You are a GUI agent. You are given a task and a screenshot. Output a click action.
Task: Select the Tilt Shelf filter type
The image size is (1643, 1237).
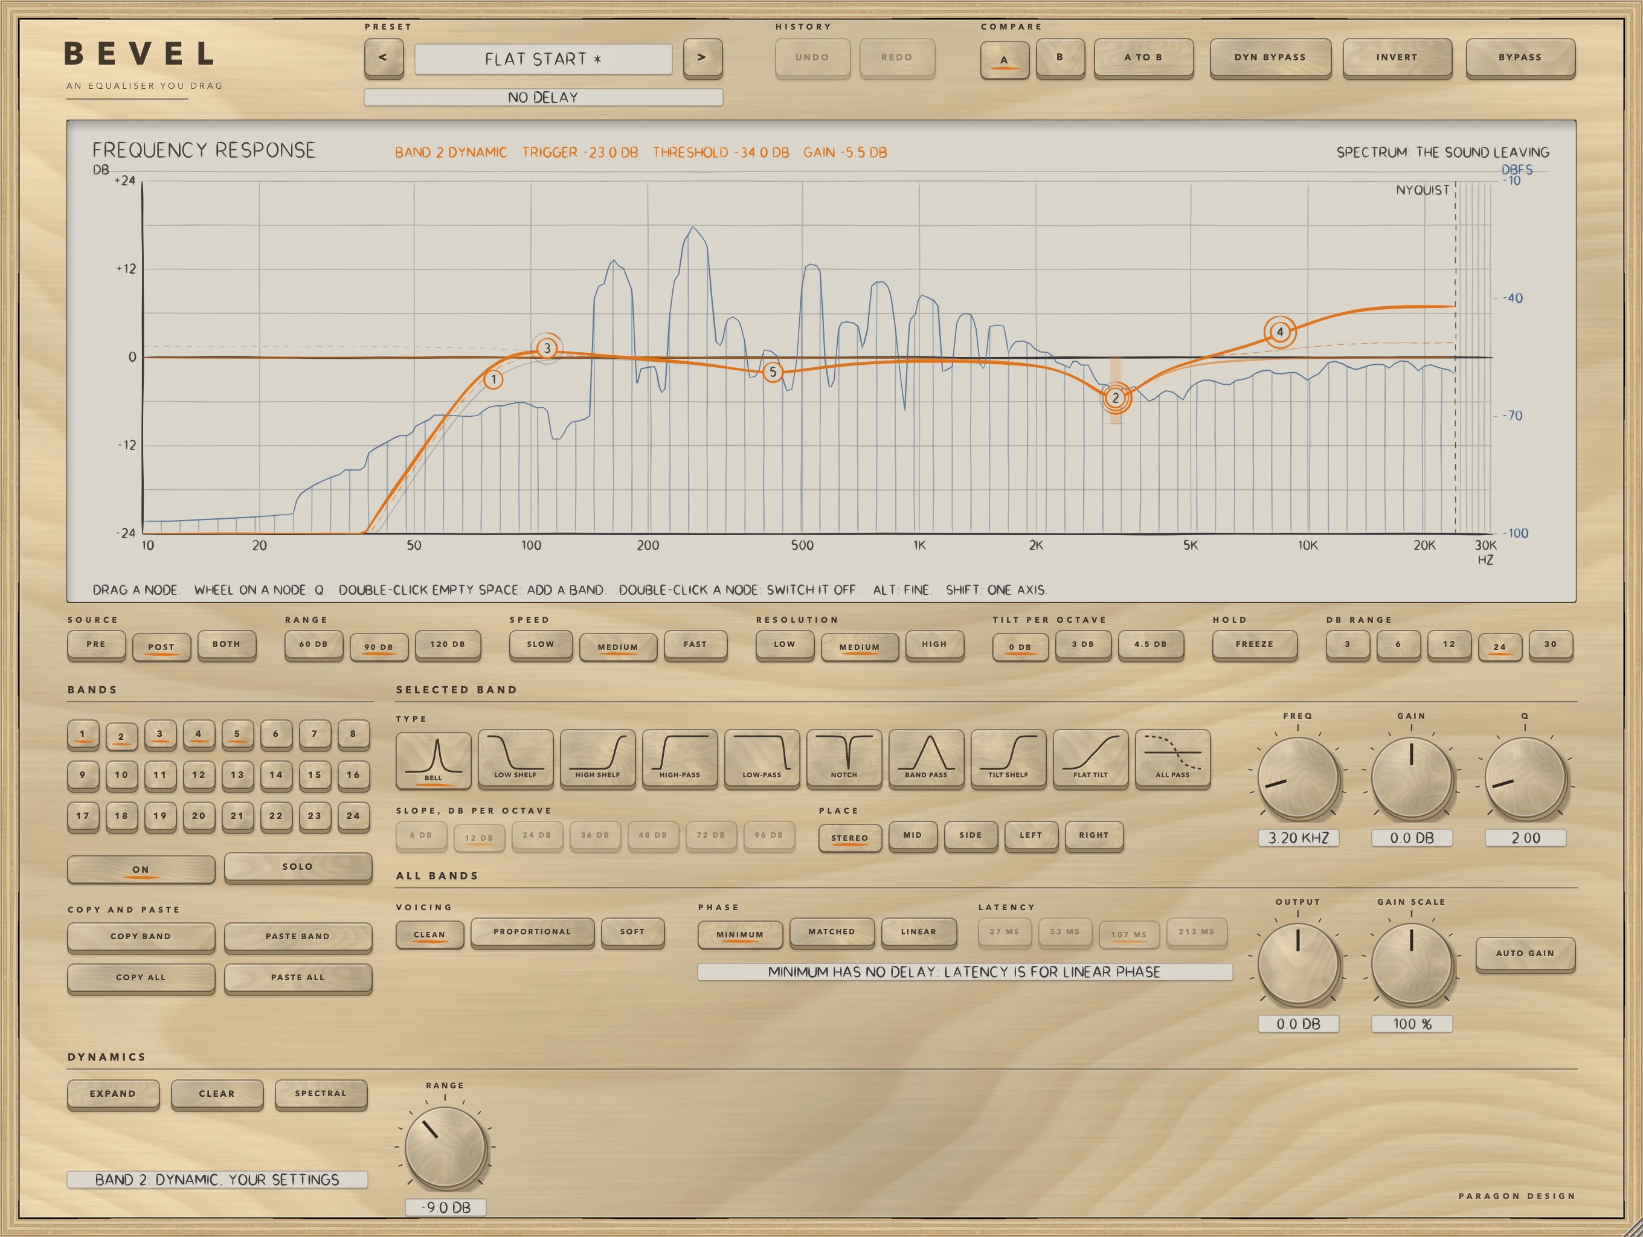(x=1008, y=759)
